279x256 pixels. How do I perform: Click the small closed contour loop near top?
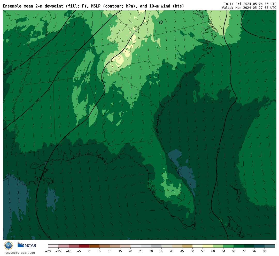(x=161, y=22)
